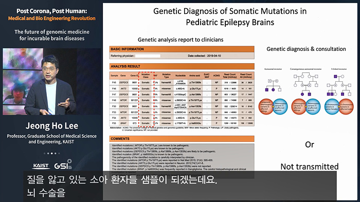Click nucleotide 'c.4155dupC' cell
This screenshot has height=202, width=360.
(181, 95)
